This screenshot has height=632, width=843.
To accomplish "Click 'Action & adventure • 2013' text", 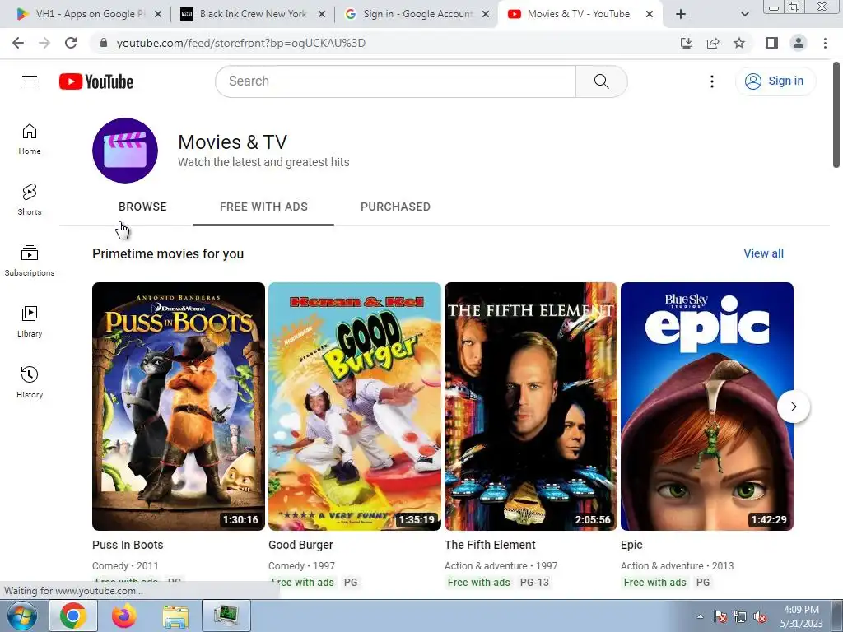I will [677, 566].
